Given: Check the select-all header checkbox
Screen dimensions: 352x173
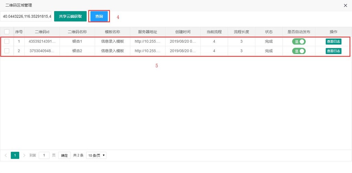Looking at the screenshot, I should (7, 32).
